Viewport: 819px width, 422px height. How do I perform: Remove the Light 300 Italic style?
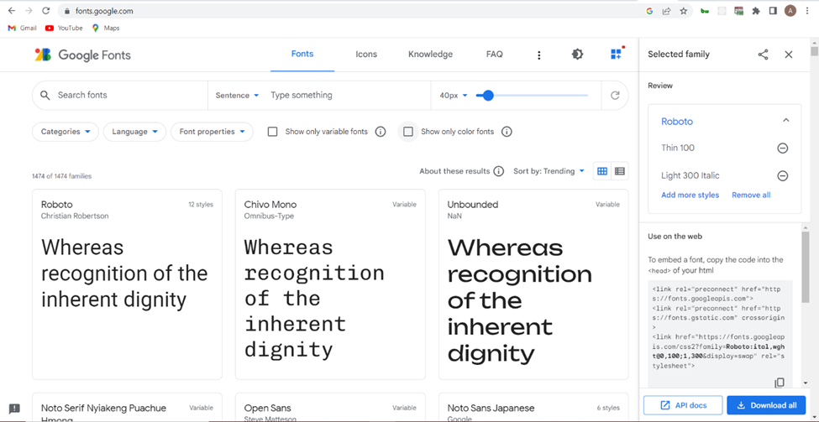(x=782, y=176)
